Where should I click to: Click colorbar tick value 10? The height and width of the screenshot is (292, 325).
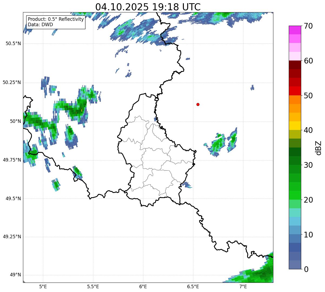coord(308,235)
